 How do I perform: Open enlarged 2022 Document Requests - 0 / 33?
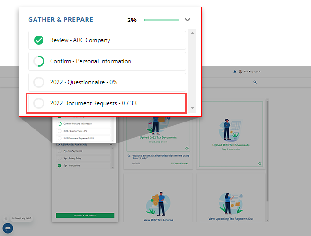pos(106,103)
